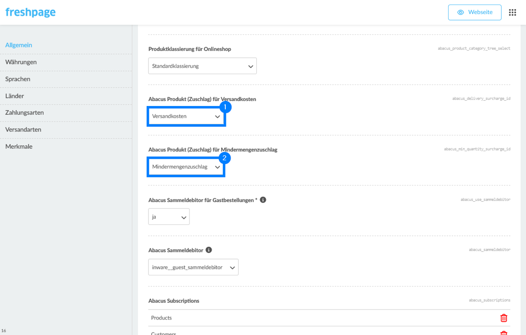Image resolution: width=526 pixels, height=335 pixels.
Task: Select Allgemein in the sidebar
Action: pyautogui.click(x=19, y=45)
